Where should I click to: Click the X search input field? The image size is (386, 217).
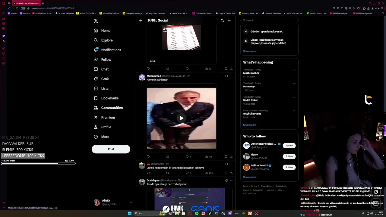[269, 20]
